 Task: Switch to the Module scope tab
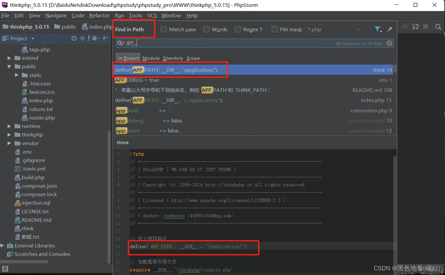click(x=151, y=58)
